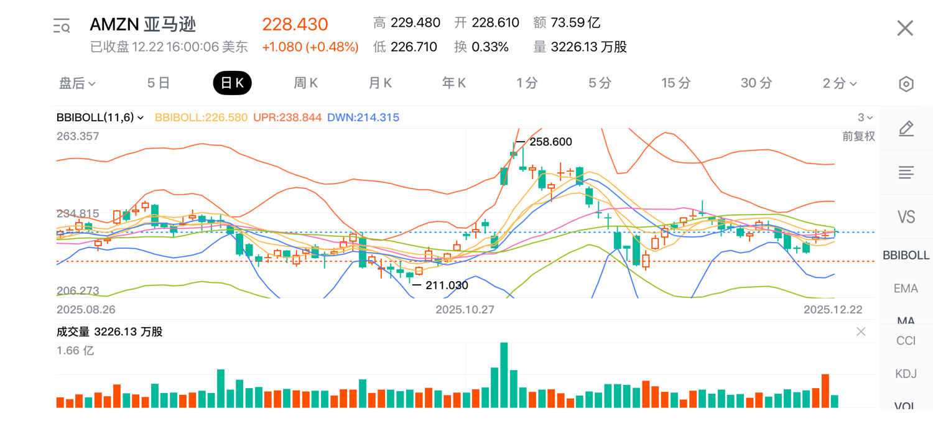This screenshot has width=933, height=431.
Task: Click the BBIBOLL:226.580 value label
Action: click(x=201, y=118)
